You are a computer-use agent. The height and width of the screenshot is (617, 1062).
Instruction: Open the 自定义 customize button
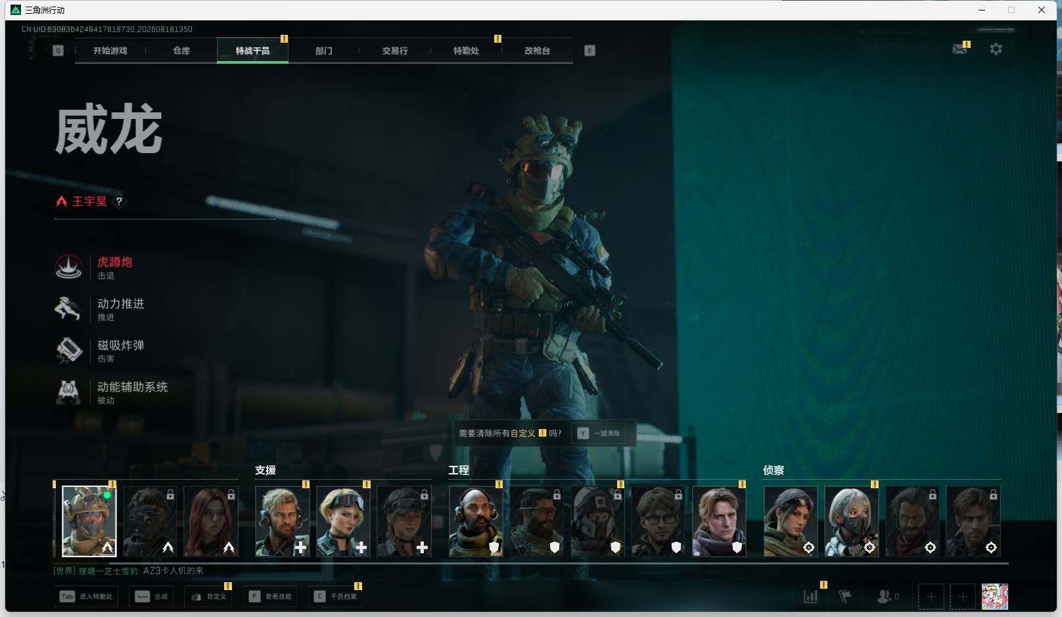coord(209,597)
